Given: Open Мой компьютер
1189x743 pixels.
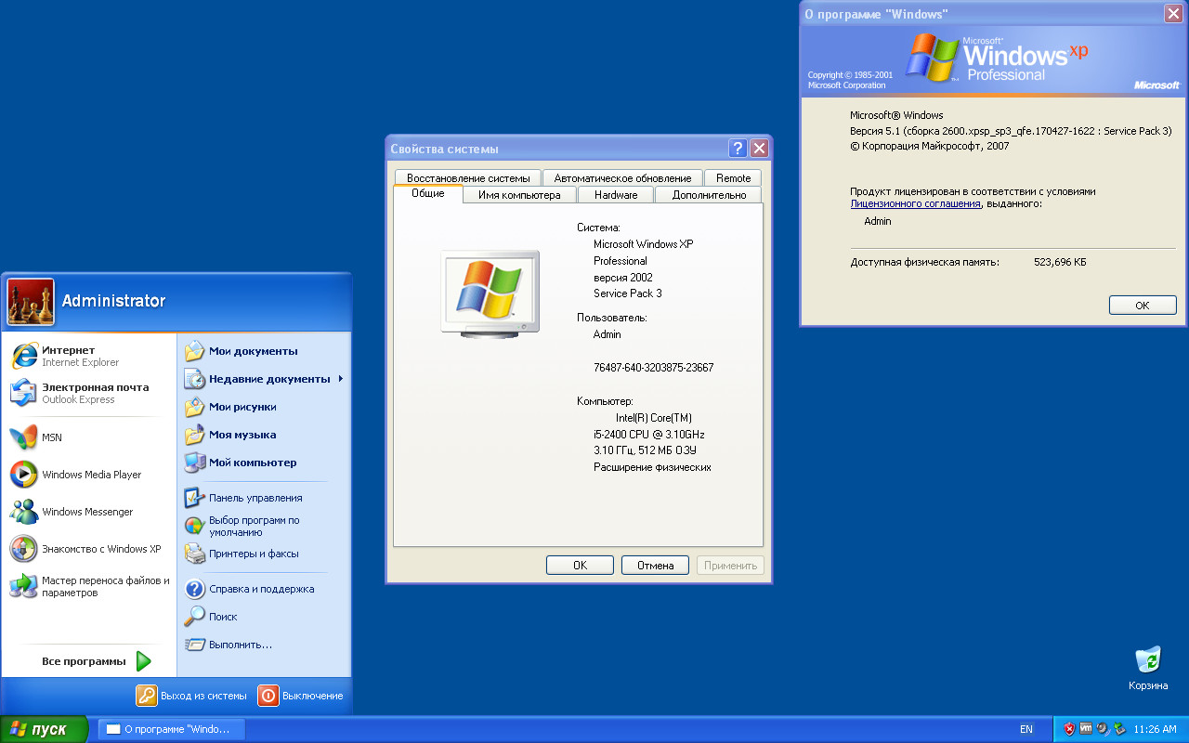Looking at the screenshot, I should [263, 463].
